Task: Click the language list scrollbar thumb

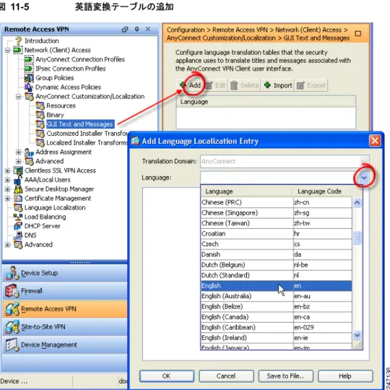Action: tap(357, 238)
